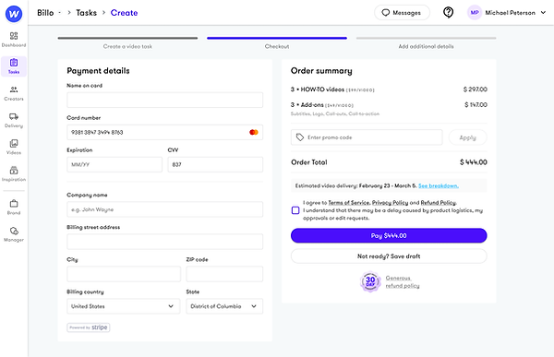
Task: Go to the Tasks breadcrumb
Action: click(x=86, y=13)
